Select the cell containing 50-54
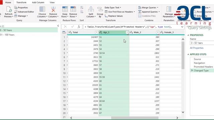 tap(114, 53)
